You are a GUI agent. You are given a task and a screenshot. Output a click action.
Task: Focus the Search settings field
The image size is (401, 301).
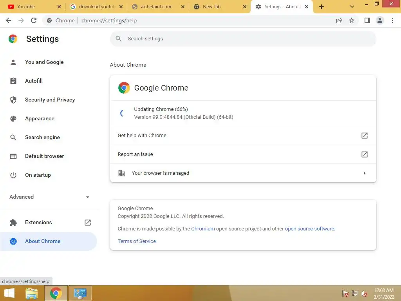[243, 39]
